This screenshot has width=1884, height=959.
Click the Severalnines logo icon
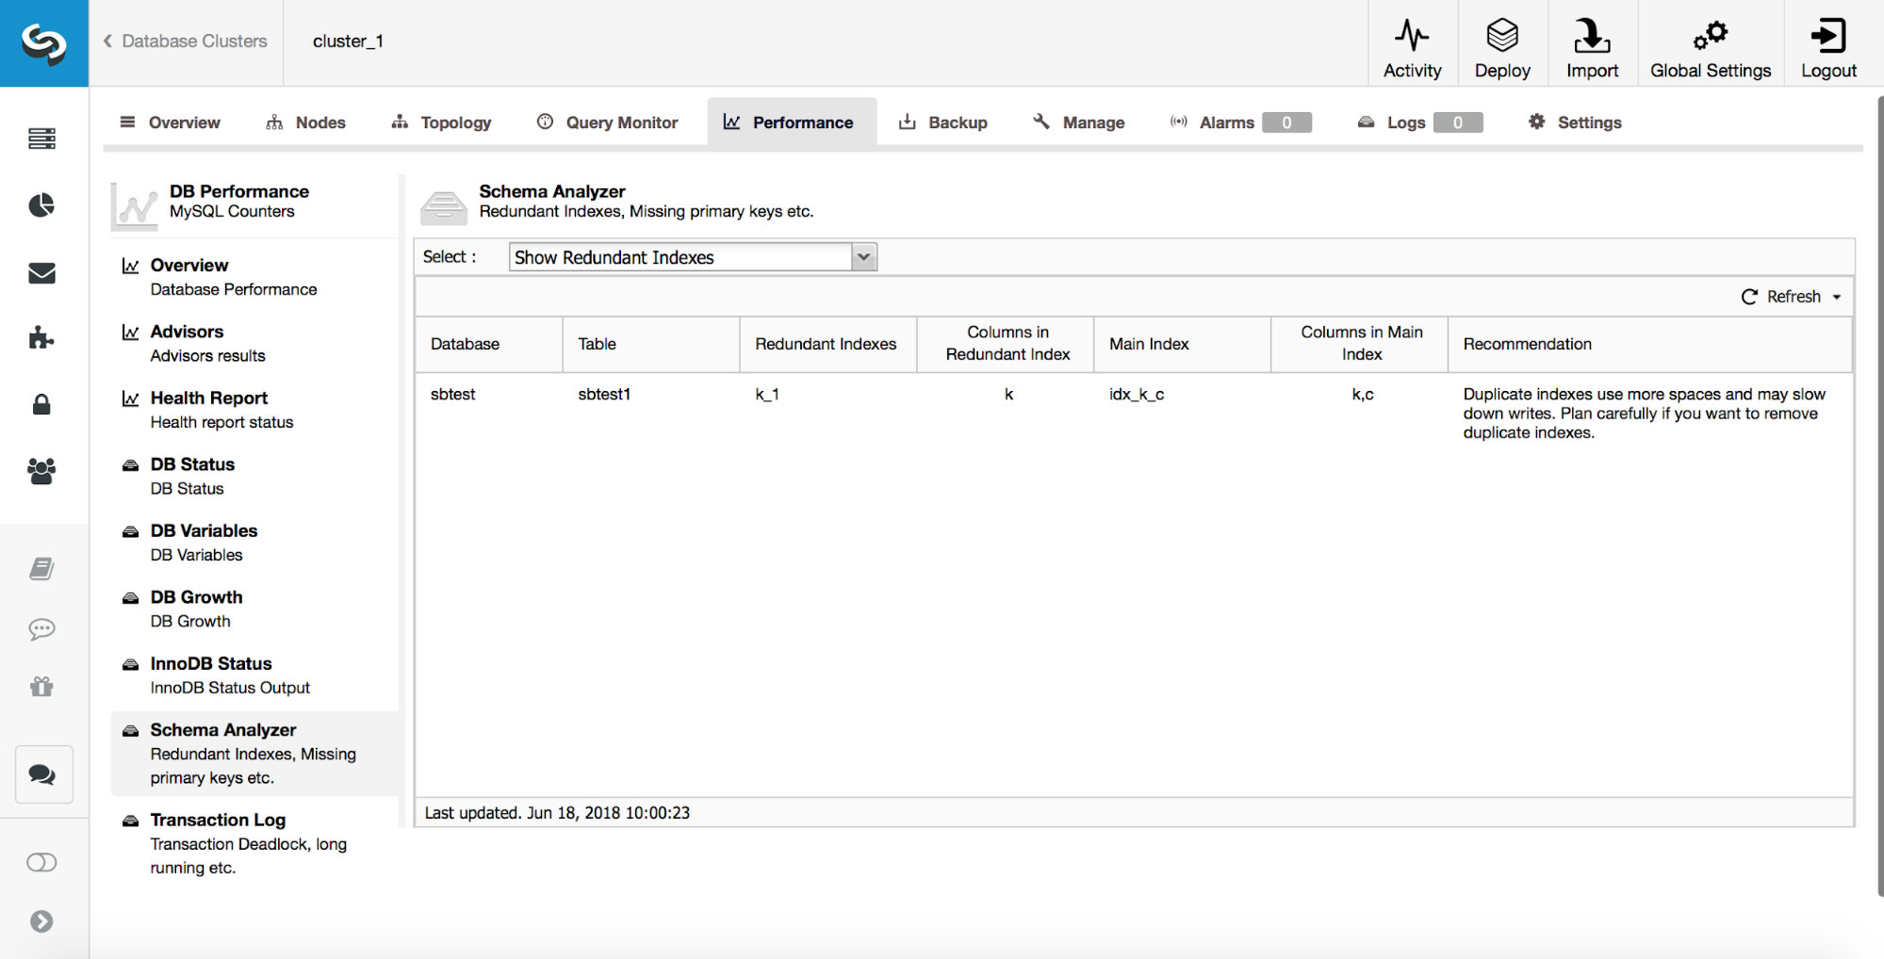(43, 43)
